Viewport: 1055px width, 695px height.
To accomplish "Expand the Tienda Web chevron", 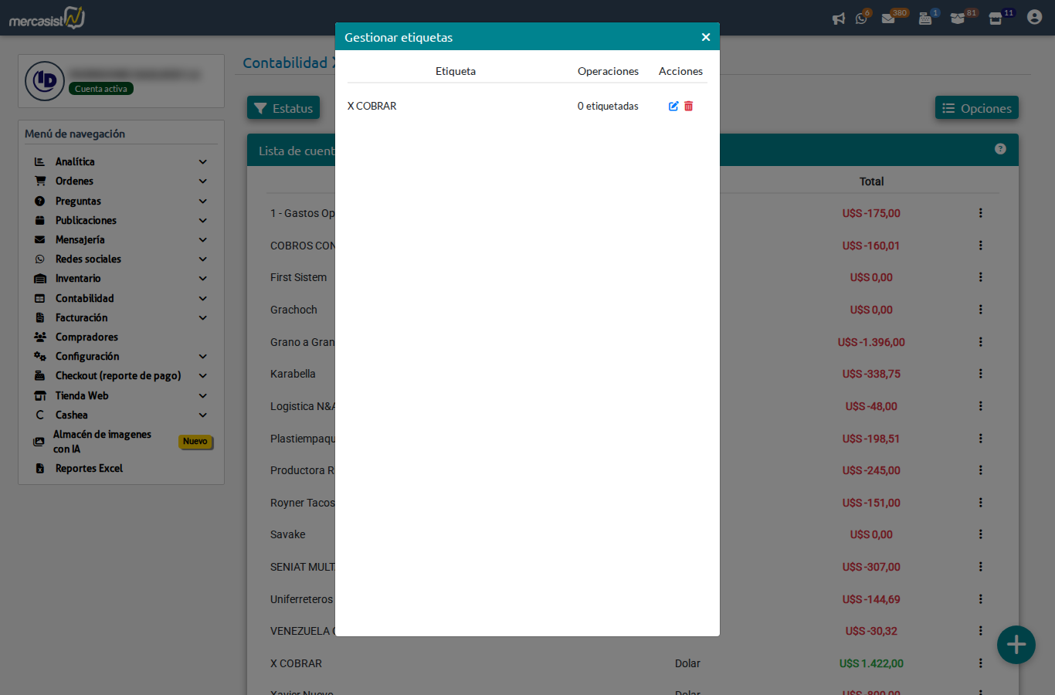I will point(203,396).
